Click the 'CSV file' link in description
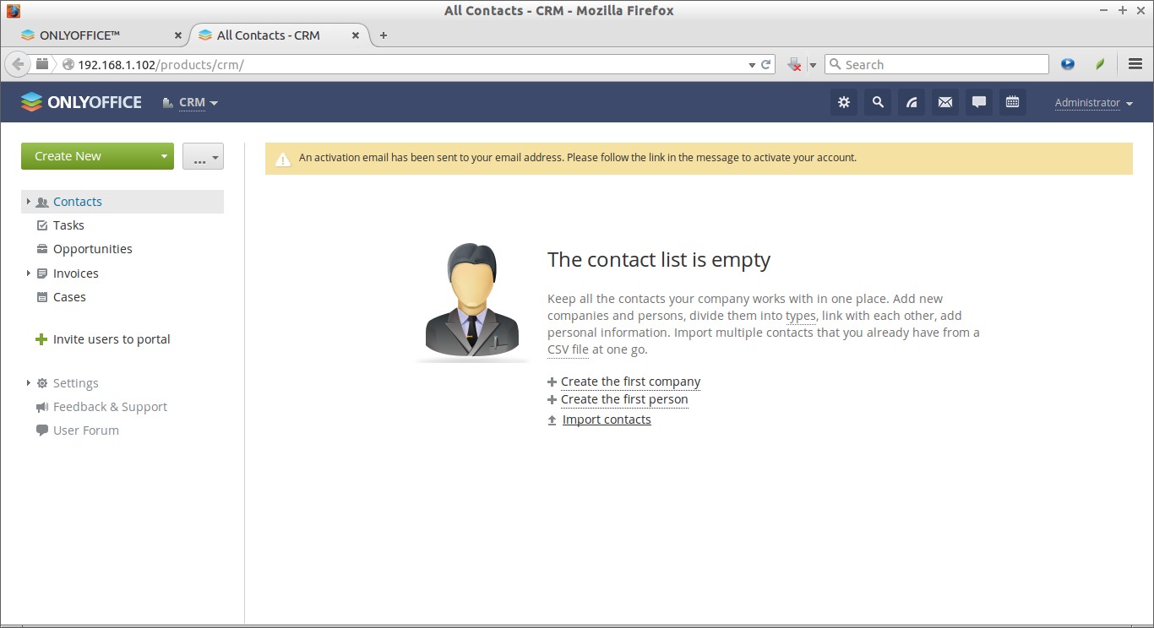The image size is (1154, 628). pos(568,349)
